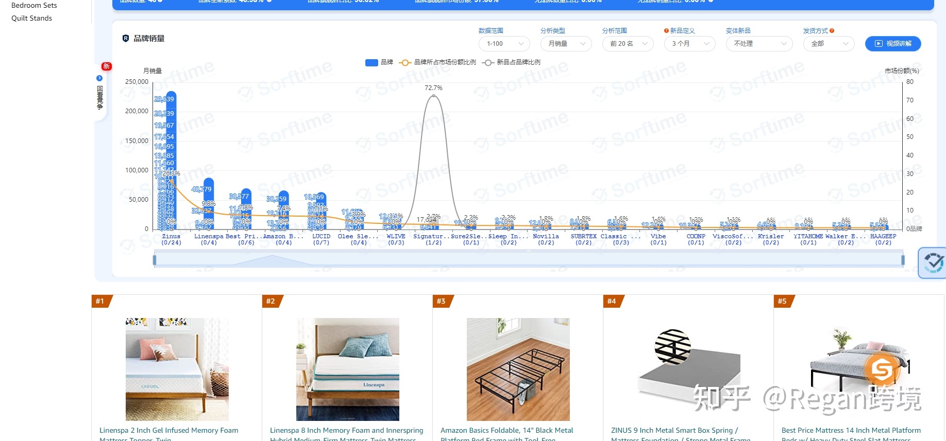This screenshot has width=946, height=441.
Task: Click the Linenspa (0/4) axis label
Action: point(209,239)
